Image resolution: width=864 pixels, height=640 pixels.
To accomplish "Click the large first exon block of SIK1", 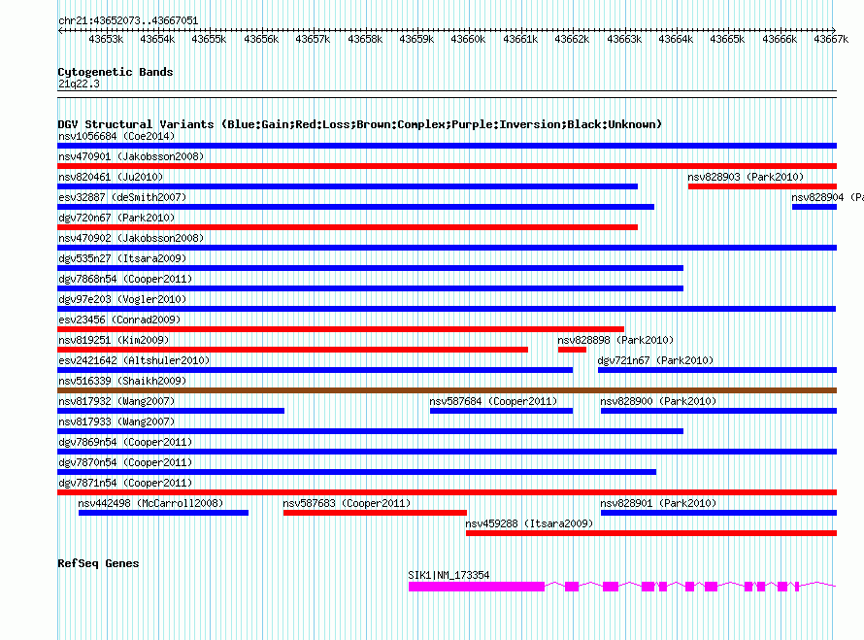I will [477, 587].
